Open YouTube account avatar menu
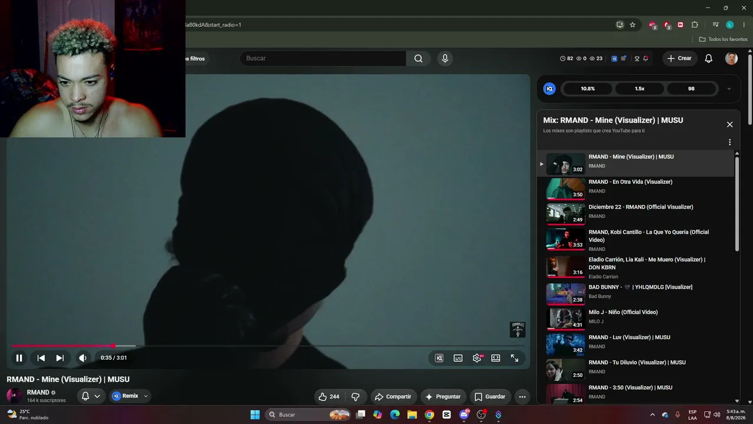753x424 pixels. point(731,58)
